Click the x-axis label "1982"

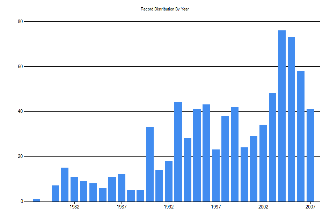(x=74, y=207)
